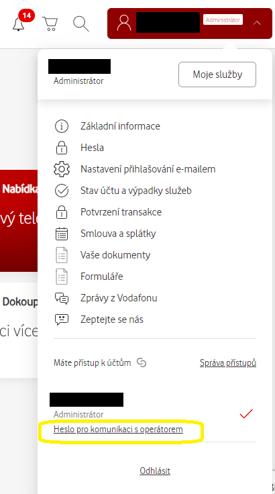Open the shopping cart icon
The image size is (275, 494).
50,23
